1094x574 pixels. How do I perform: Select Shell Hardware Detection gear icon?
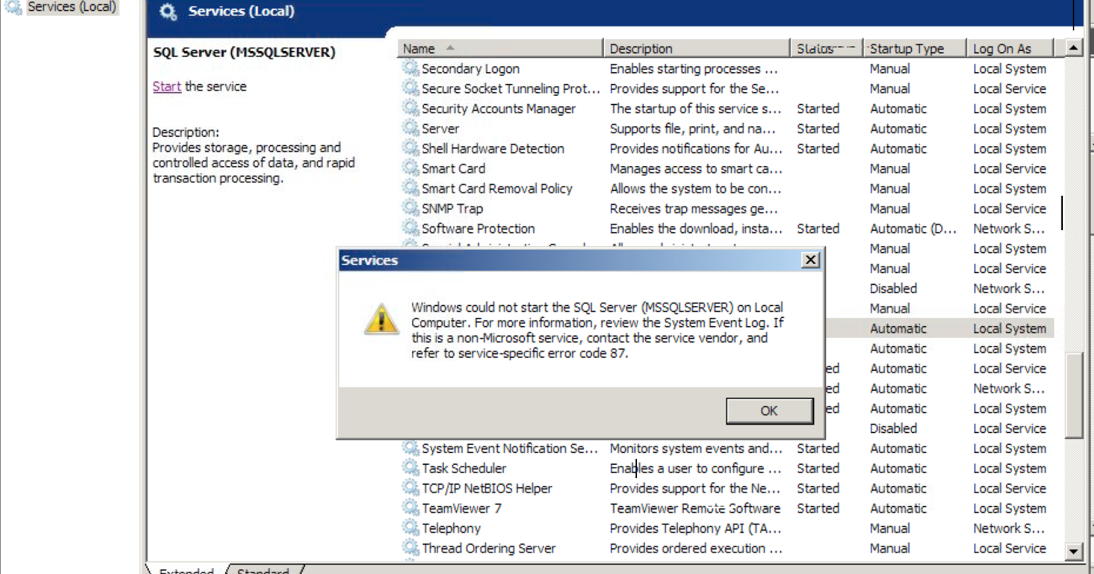click(411, 148)
